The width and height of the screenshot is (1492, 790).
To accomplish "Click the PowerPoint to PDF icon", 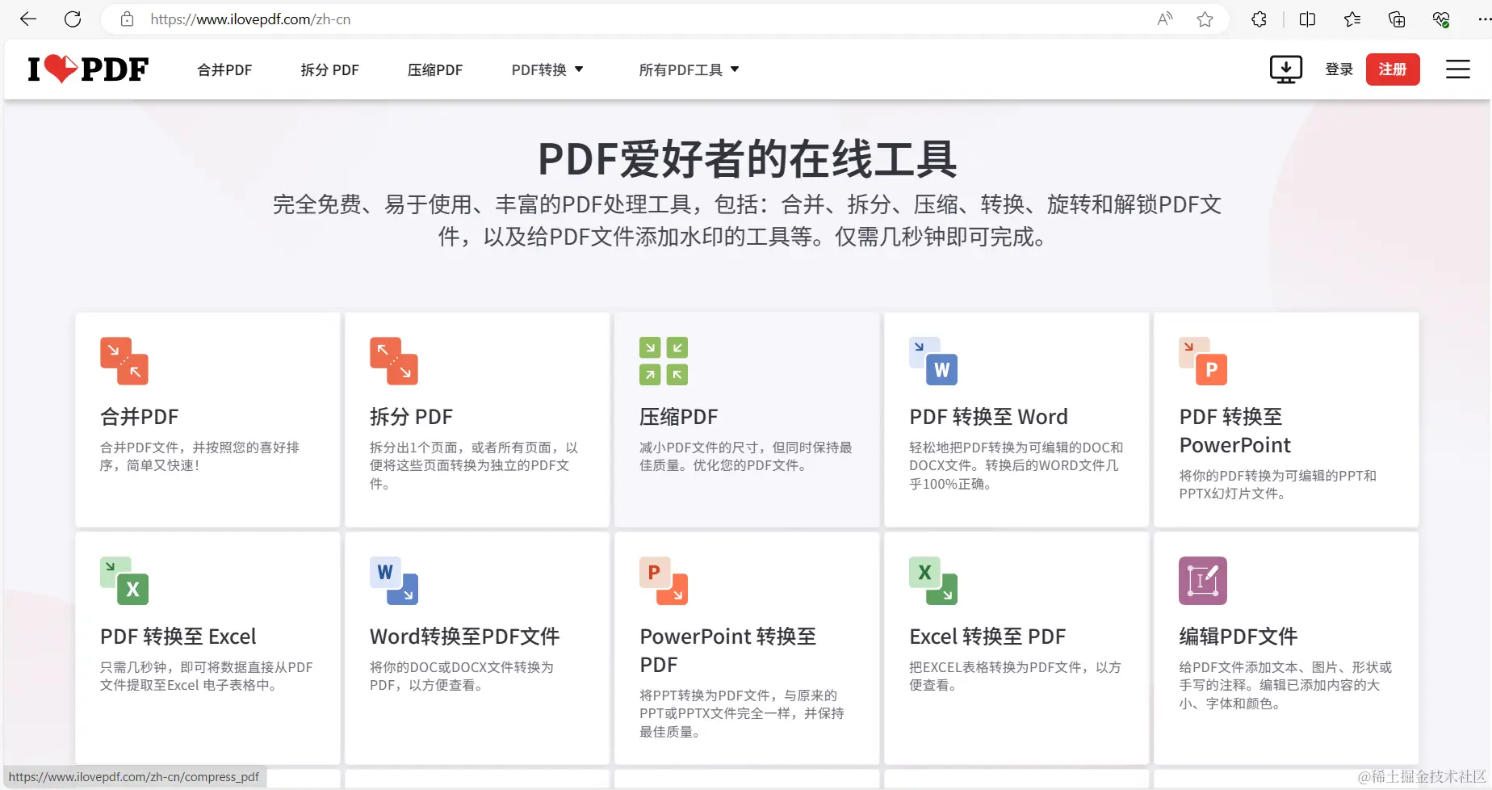I will (664, 581).
